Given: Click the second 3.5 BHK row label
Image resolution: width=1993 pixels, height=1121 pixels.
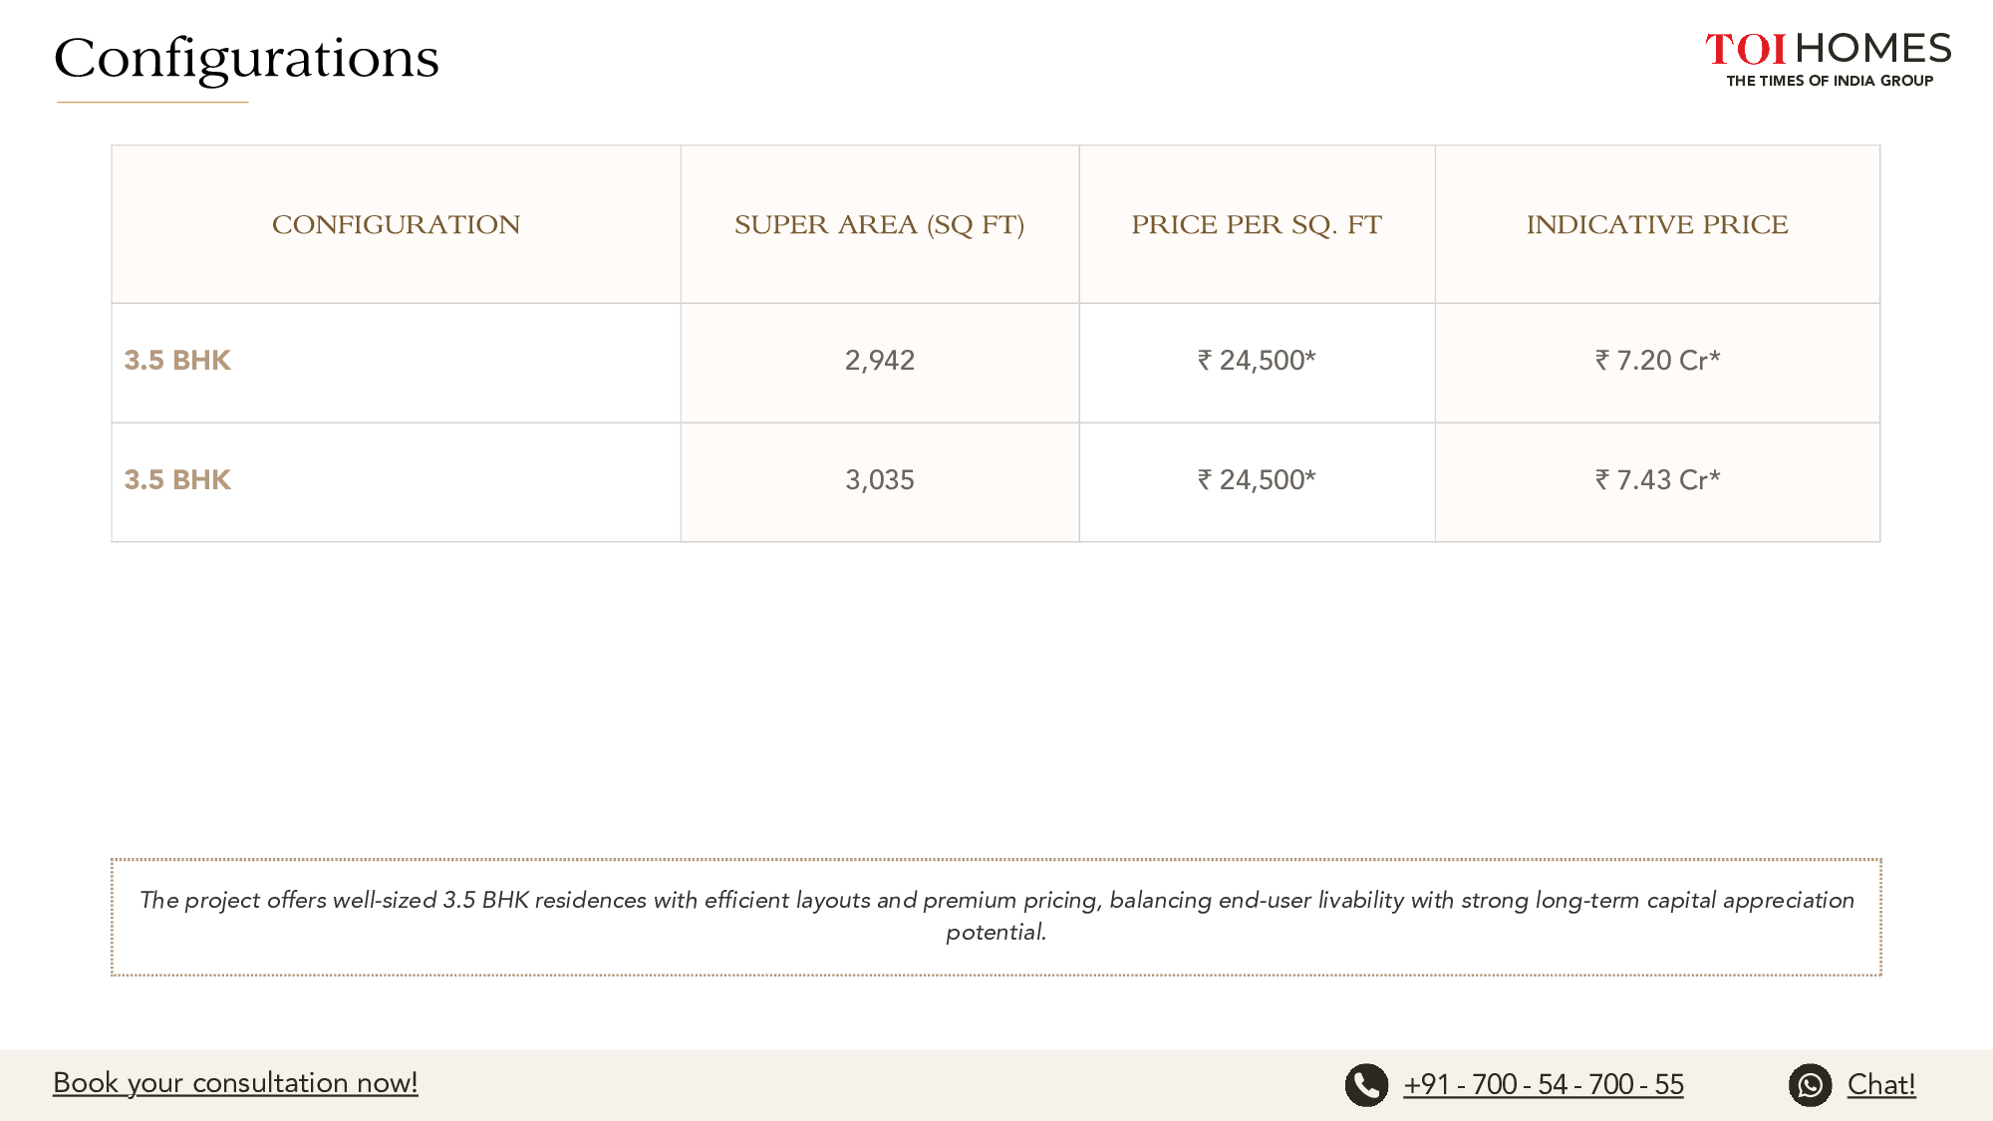Looking at the screenshot, I should [x=177, y=480].
